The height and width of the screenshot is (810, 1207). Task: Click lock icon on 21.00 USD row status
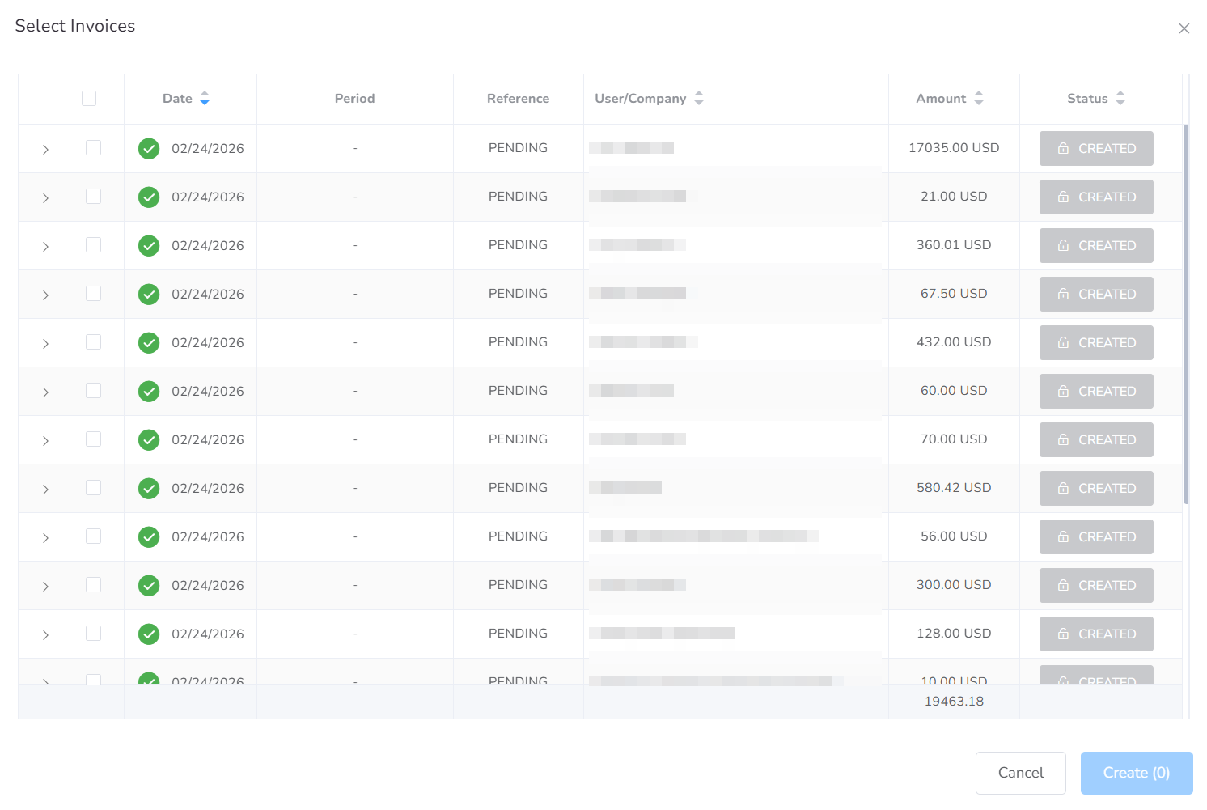(1063, 197)
